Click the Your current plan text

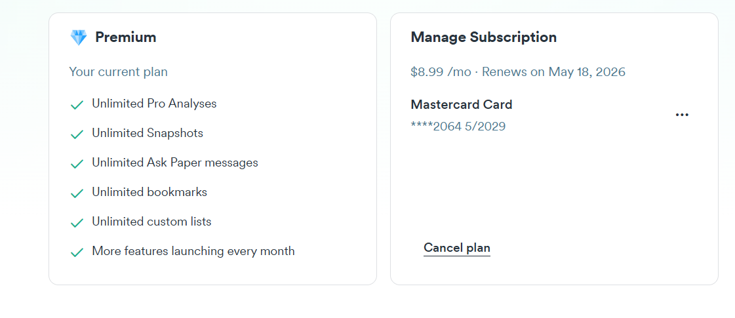click(118, 72)
